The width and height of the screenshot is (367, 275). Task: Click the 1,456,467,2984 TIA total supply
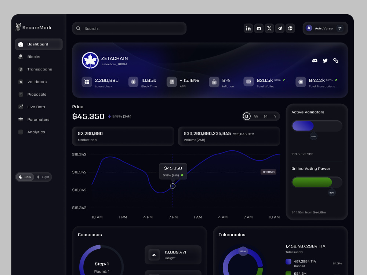click(x=305, y=246)
